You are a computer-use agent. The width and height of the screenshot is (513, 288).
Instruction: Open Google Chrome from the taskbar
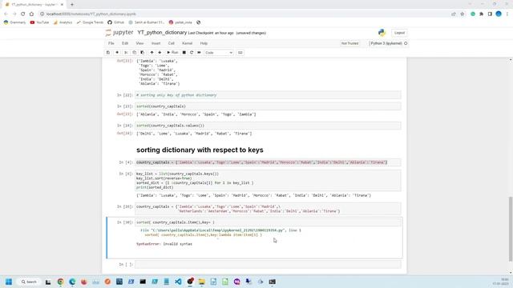pos(61,282)
